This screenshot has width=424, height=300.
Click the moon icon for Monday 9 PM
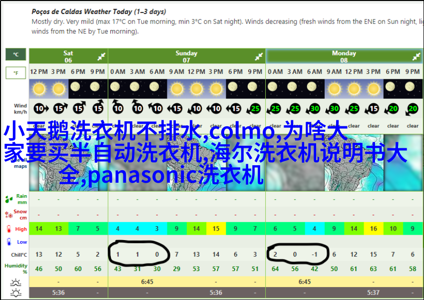[x=410, y=87]
